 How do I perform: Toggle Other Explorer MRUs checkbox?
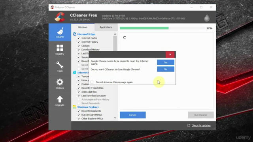(x=79, y=119)
